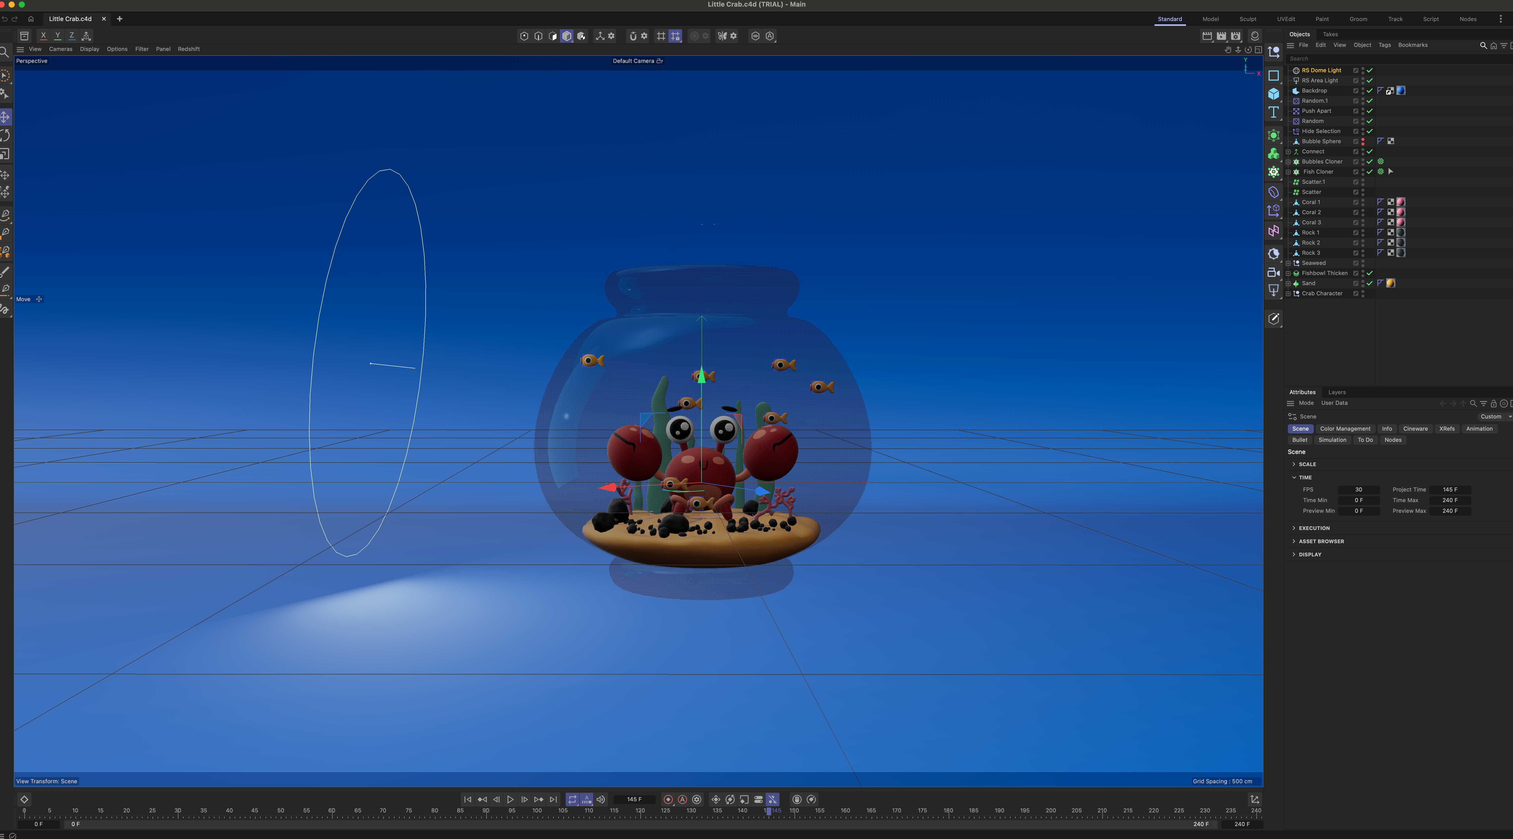Click the Attributes panel lock icon
This screenshot has width=1513, height=839.
coord(1494,403)
